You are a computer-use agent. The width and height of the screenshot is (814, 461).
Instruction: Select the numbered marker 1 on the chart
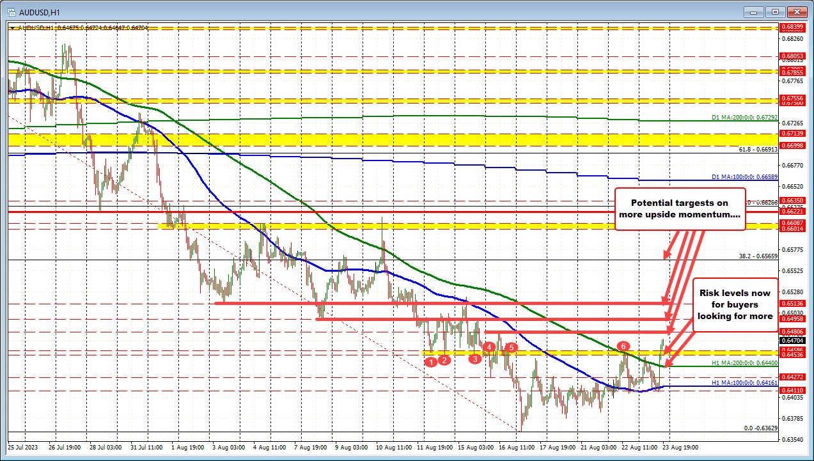432,361
